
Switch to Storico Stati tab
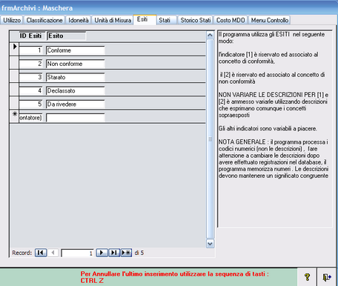[x=195, y=20]
